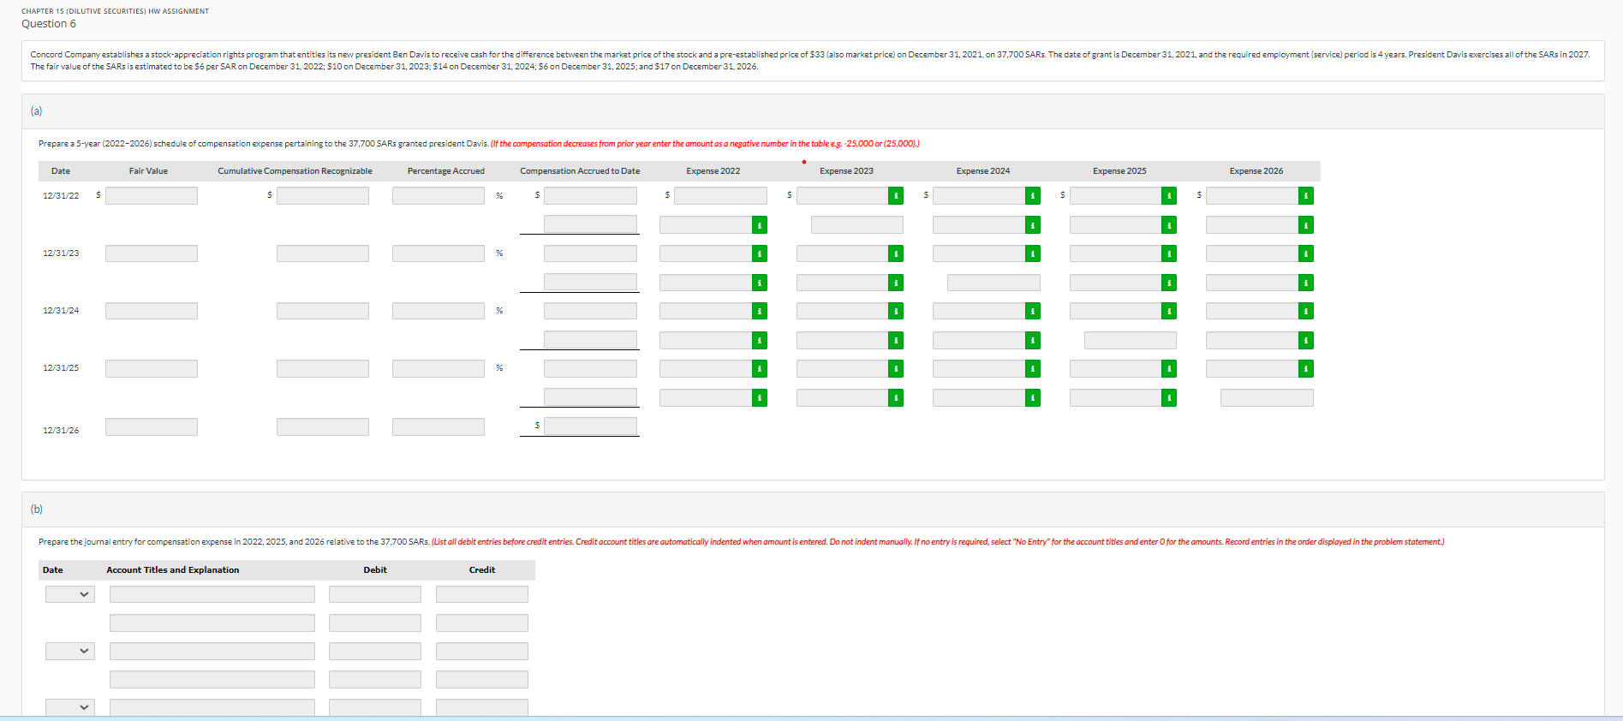Focus Fair Value field for 12/31/25
1623x721 pixels.
(x=152, y=368)
